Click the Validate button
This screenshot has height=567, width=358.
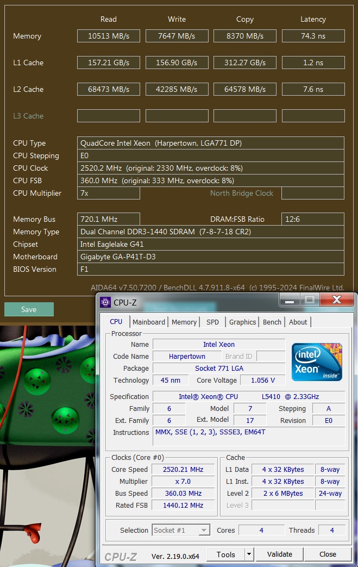pos(280,554)
